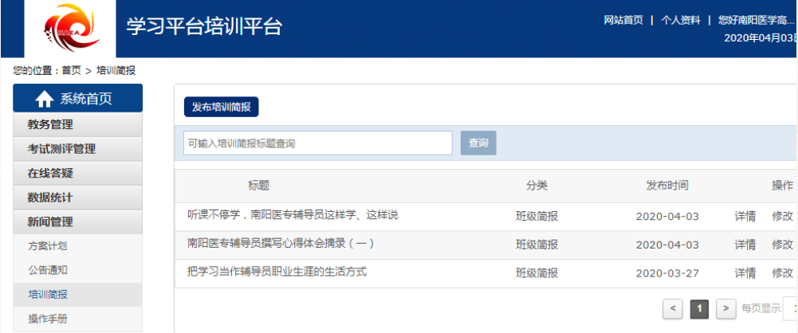
Task: Expand 考试测评管理 sidebar section
Action: point(78,149)
